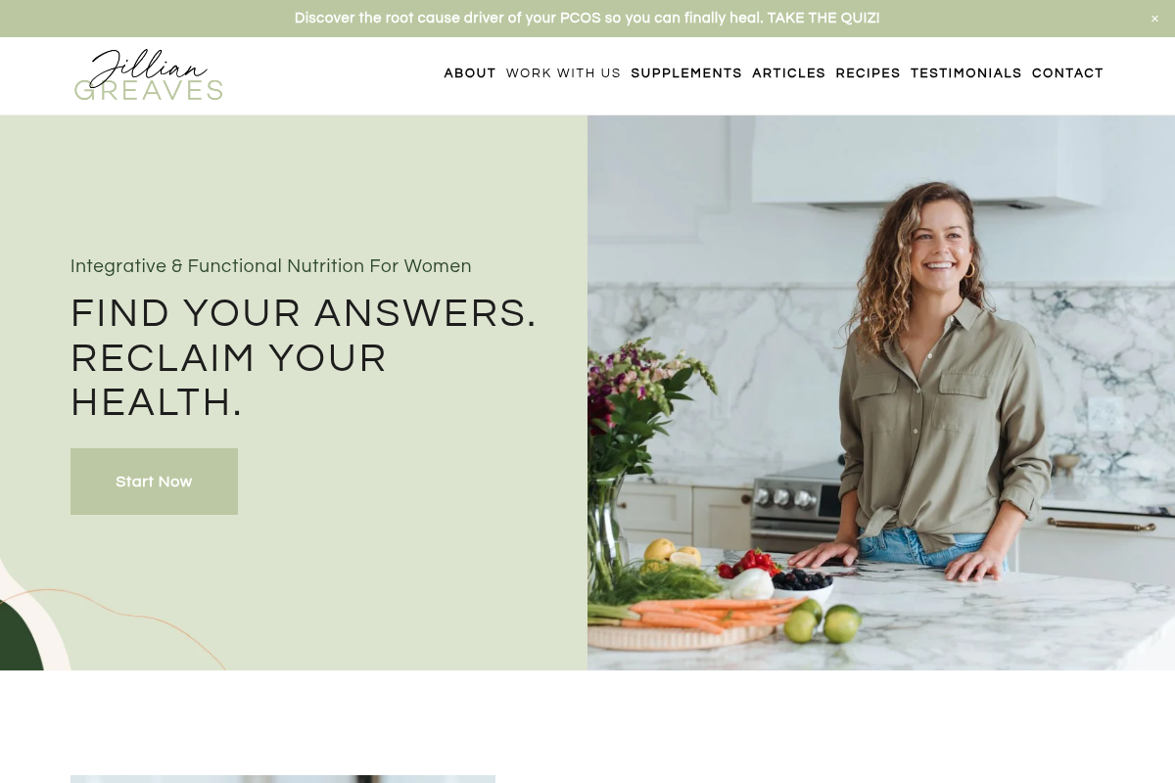Click the Start Now button
Image resolution: width=1175 pixels, height=783 pixels.
tap(154, 482)
